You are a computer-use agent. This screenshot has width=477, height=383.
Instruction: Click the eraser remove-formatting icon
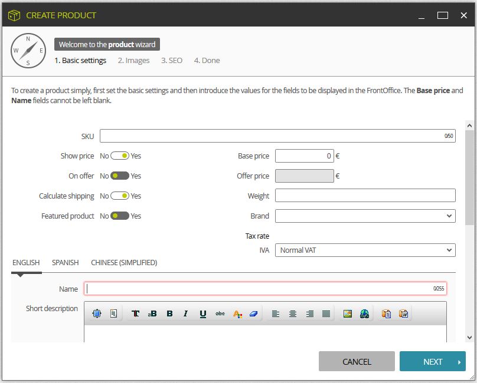(253, 313)
